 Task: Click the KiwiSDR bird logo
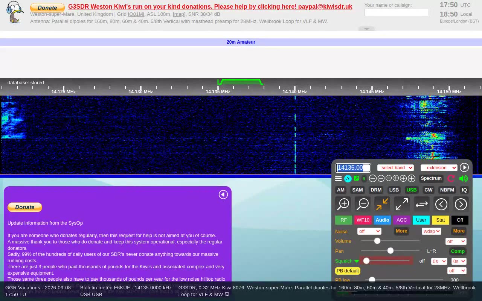(15, 12)
